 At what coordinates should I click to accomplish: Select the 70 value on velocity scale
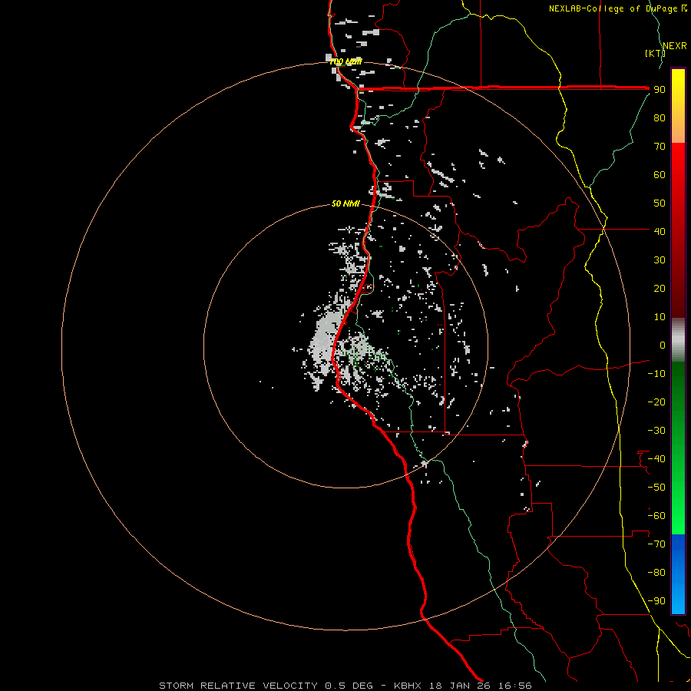coord(660,147)
